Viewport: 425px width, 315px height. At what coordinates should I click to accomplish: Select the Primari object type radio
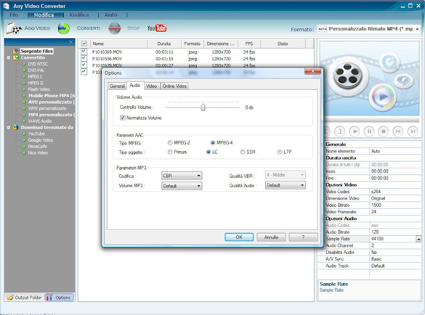[170, 152]
